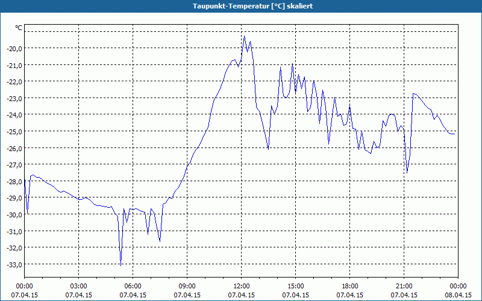Click the curve's highest peak after 12:00

pyautogui.click(x=245, y=36)
